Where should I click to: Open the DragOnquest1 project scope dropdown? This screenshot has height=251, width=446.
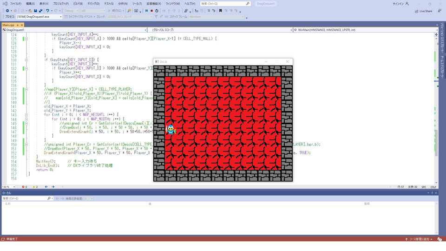tap(74, 30)
